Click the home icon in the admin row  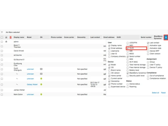coord(6,42)
